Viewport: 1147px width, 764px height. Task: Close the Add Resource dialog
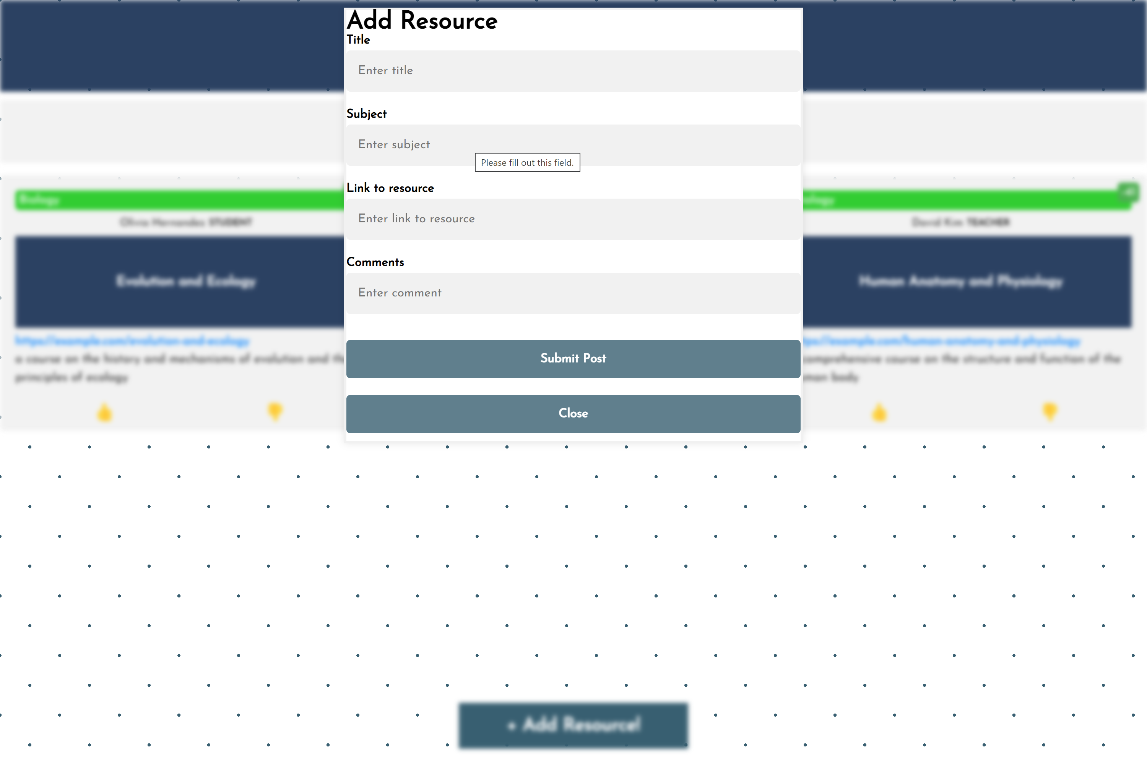pos(573,413)
